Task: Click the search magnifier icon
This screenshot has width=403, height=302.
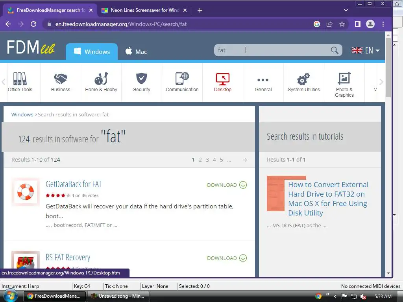Action: click(335, 50)
